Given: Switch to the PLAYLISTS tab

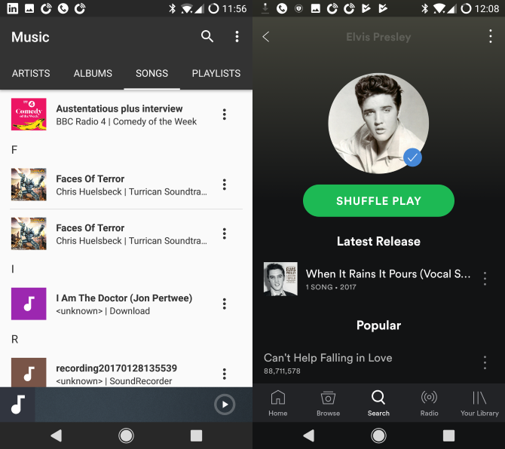Looking at the screenshot, I should click(x=216, y=73).
